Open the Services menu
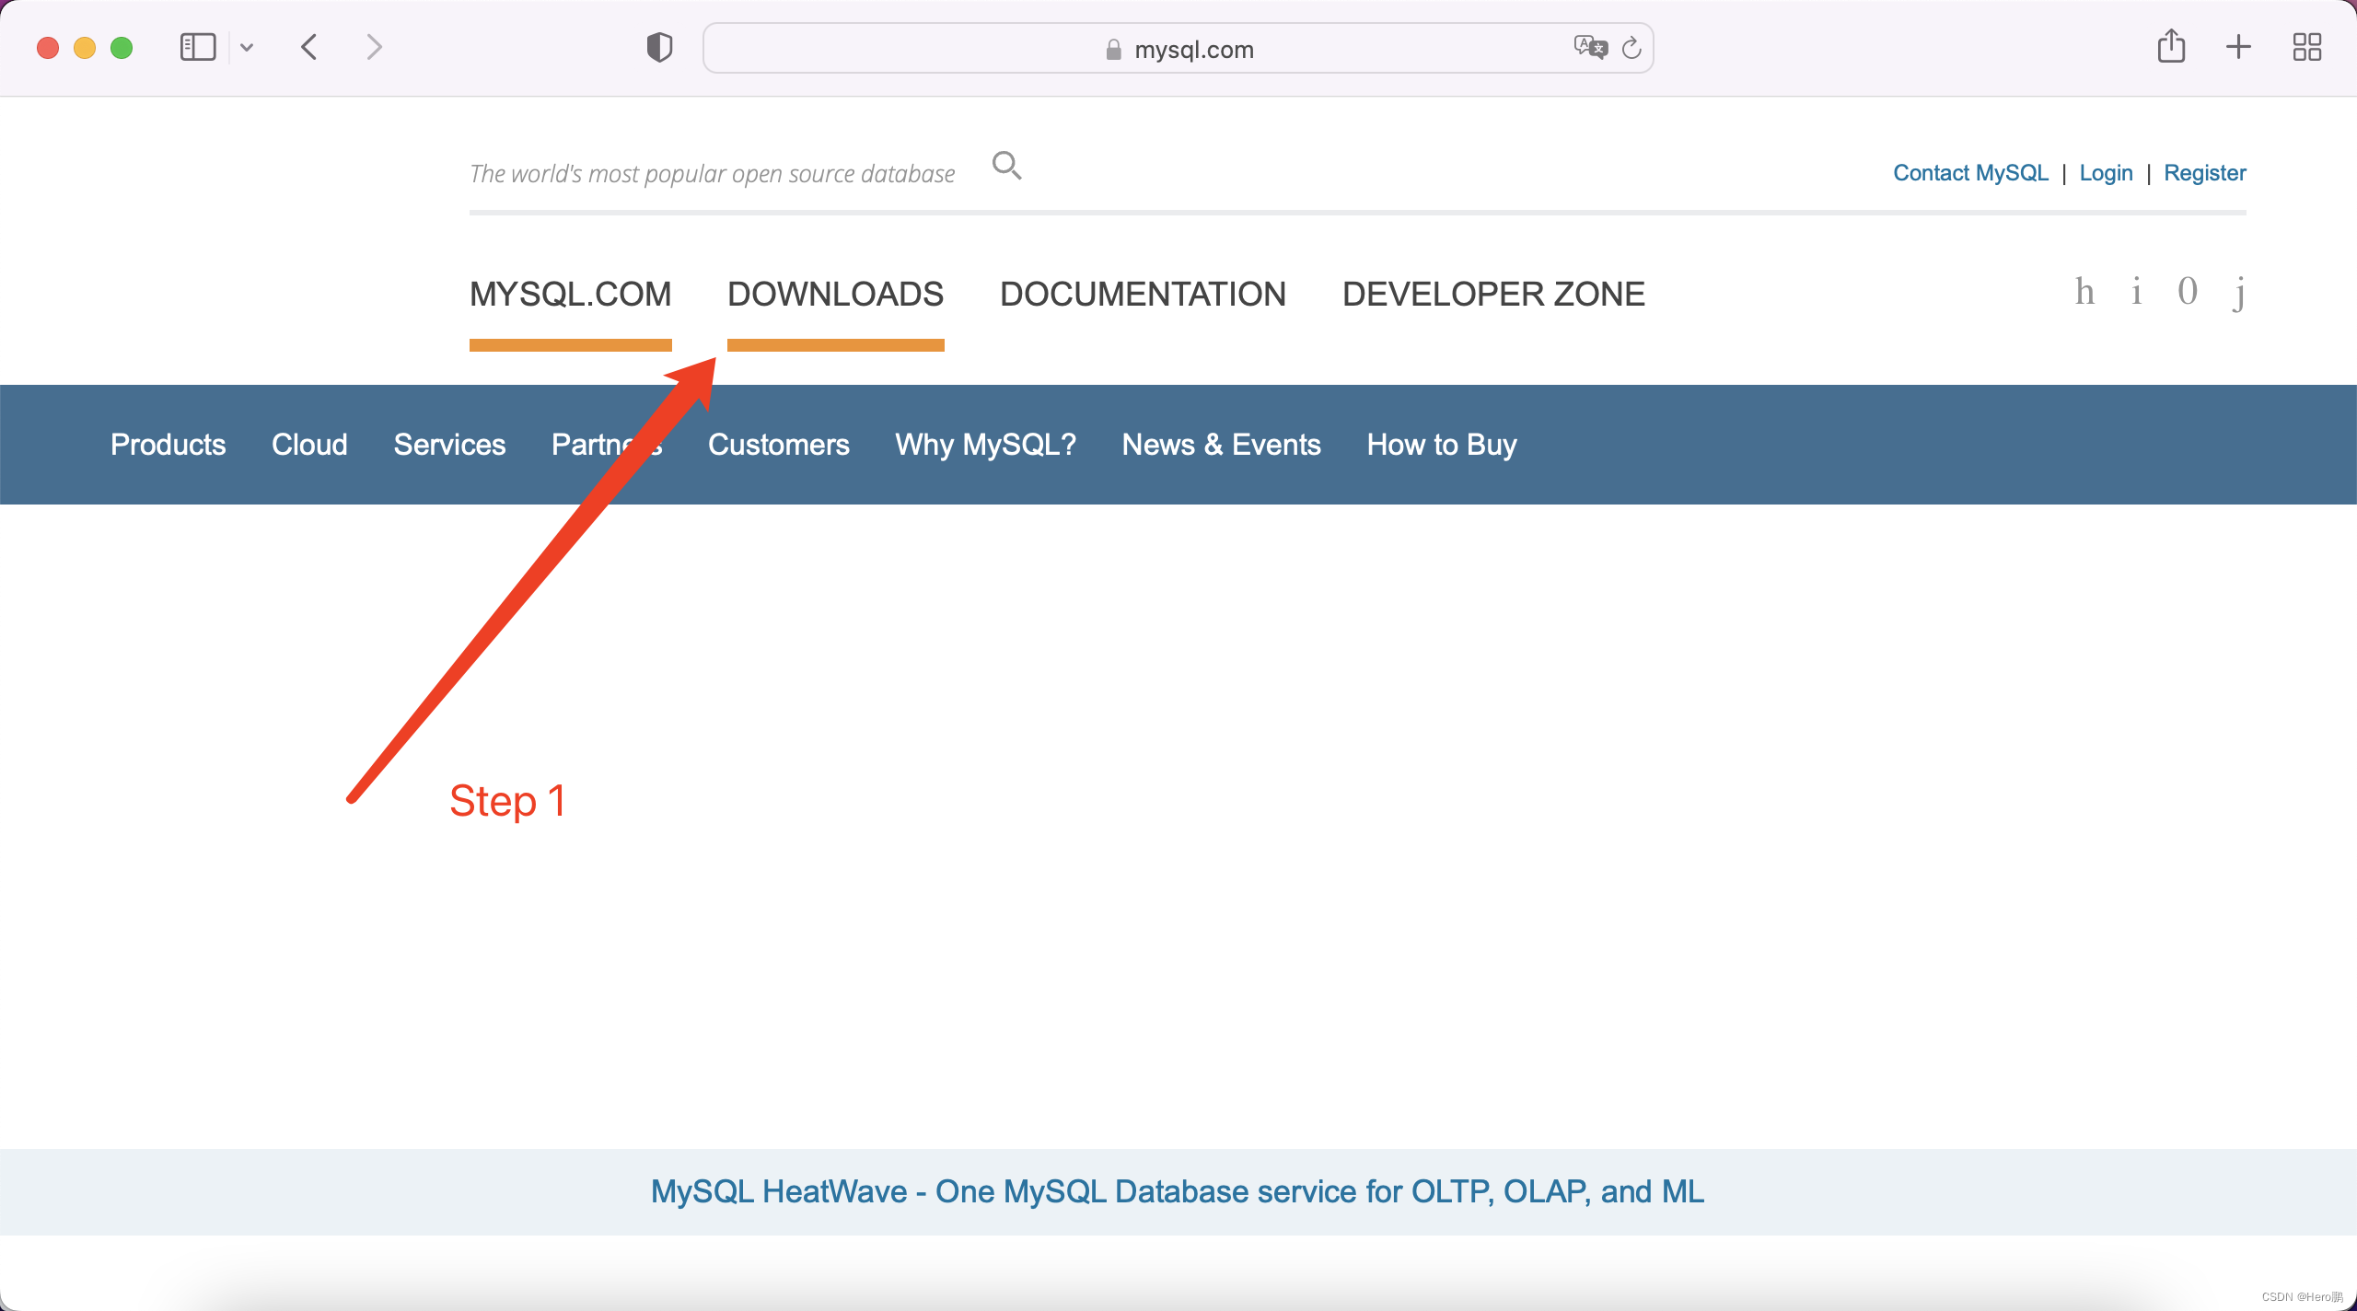The width and height of the screenshot is (2357, 1311). click(449, 445)
